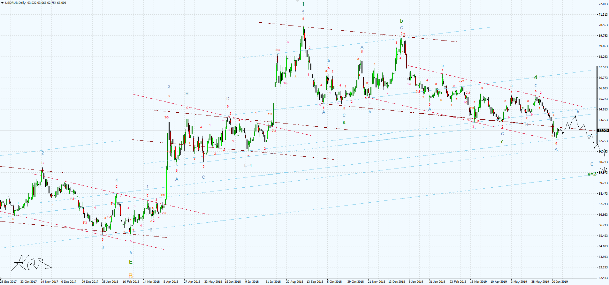Click the 28 May 2019 date label
Viewport: 609px width, 285px height.
pyautogui.click(x=540, y=282)
